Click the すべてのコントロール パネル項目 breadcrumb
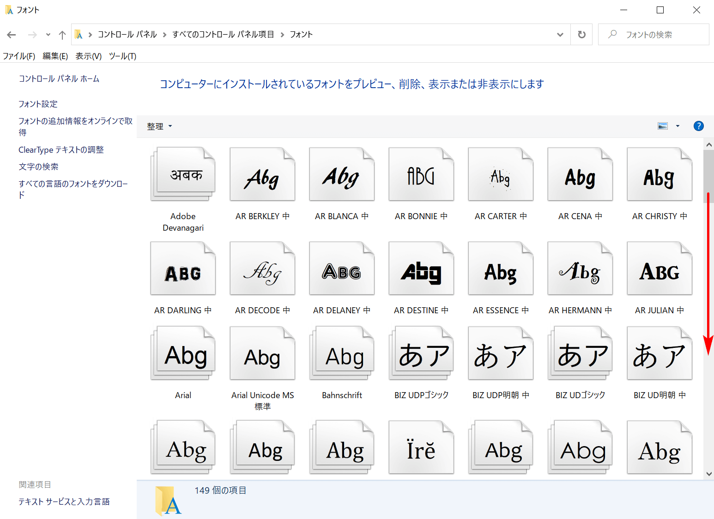This screenshot has height=519, width=714. 223,35
